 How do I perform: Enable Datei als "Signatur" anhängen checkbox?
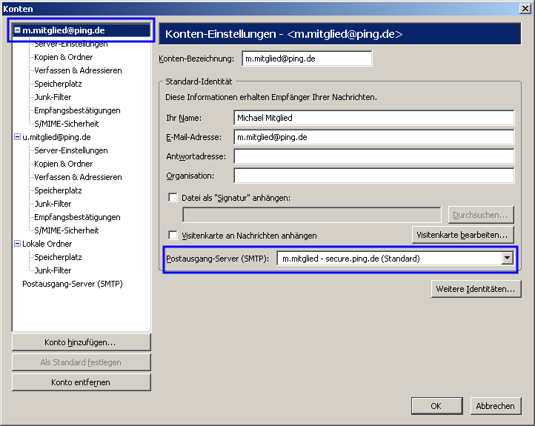(173, 198)
